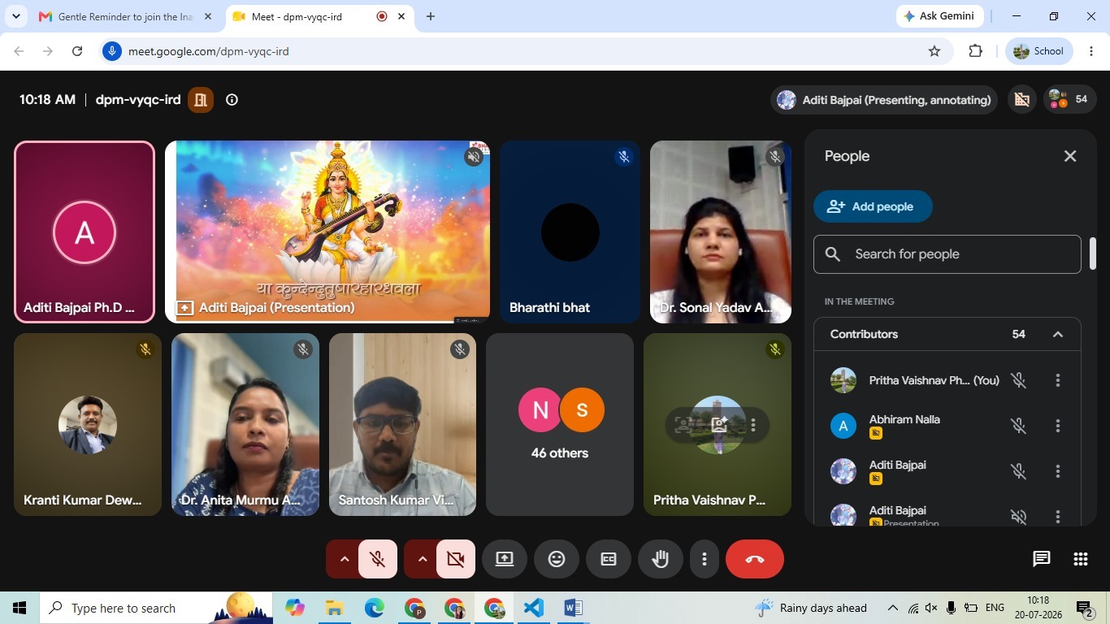The image size is (1110, 624).
Task: Show hidden tray icons arrow
Action: [892, 608]
